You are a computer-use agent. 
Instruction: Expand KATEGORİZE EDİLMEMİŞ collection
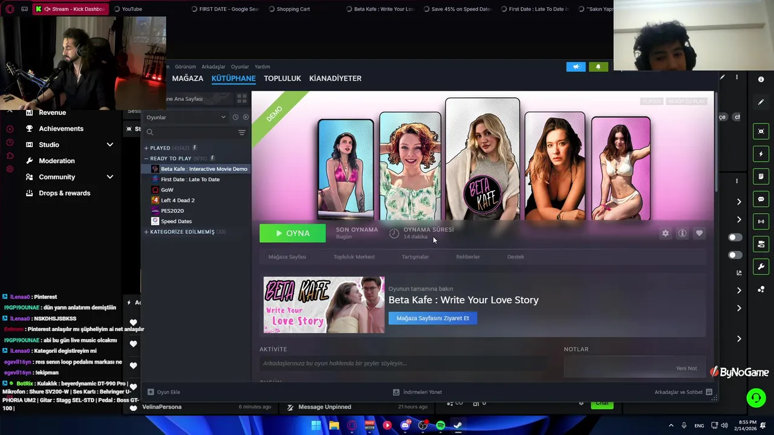tap(146, 232)
